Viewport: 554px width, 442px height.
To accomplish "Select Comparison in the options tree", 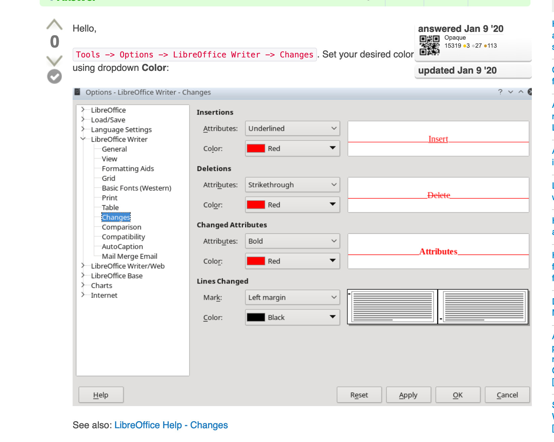I will pos(121,227).
